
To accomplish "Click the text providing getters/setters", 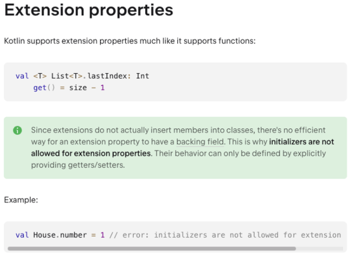I will [78, 165].
